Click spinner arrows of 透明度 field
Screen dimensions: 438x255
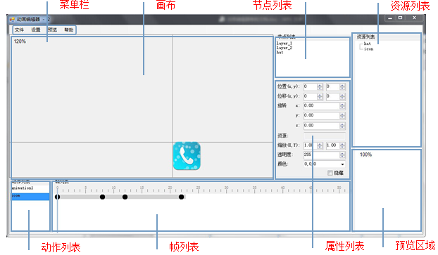(342, 155)
